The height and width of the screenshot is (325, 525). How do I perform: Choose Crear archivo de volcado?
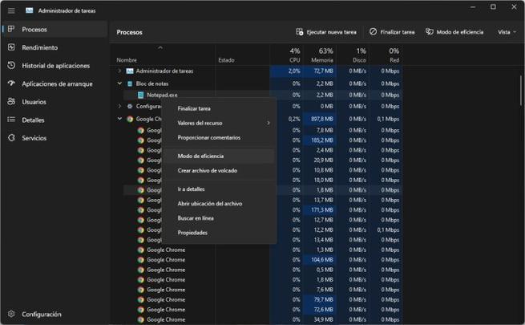pyautogui.click(x=219, y=171)
